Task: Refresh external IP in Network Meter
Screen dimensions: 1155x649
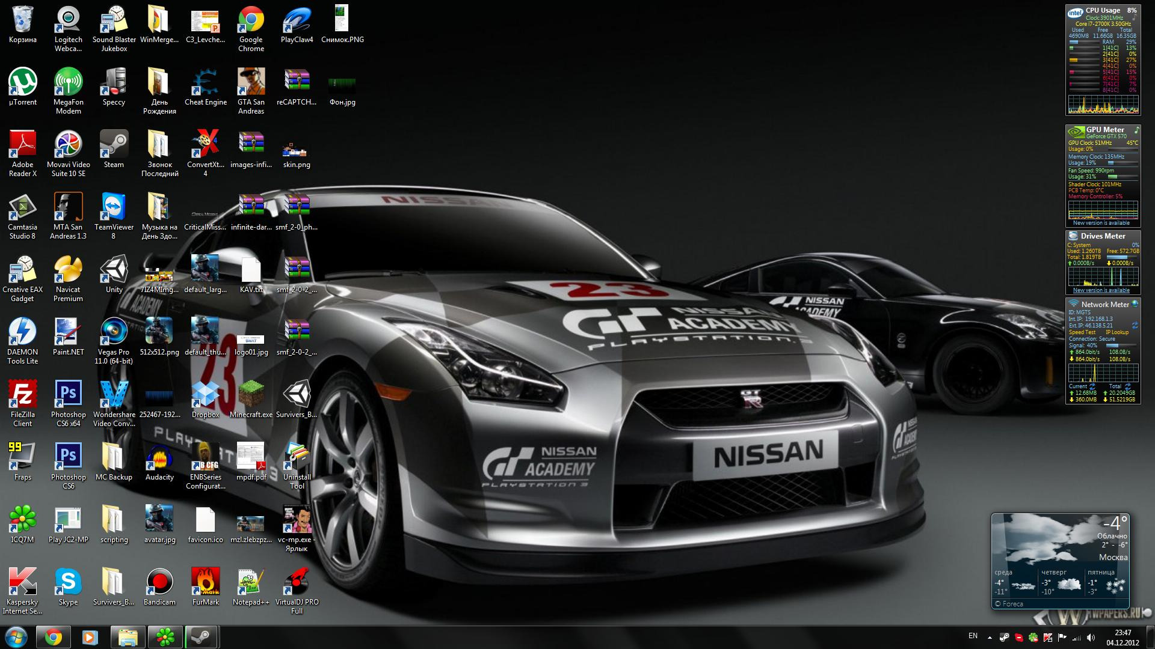Action: coord(1135,325)
